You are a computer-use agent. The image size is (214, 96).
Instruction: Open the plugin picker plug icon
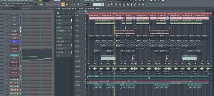point(132,4)
